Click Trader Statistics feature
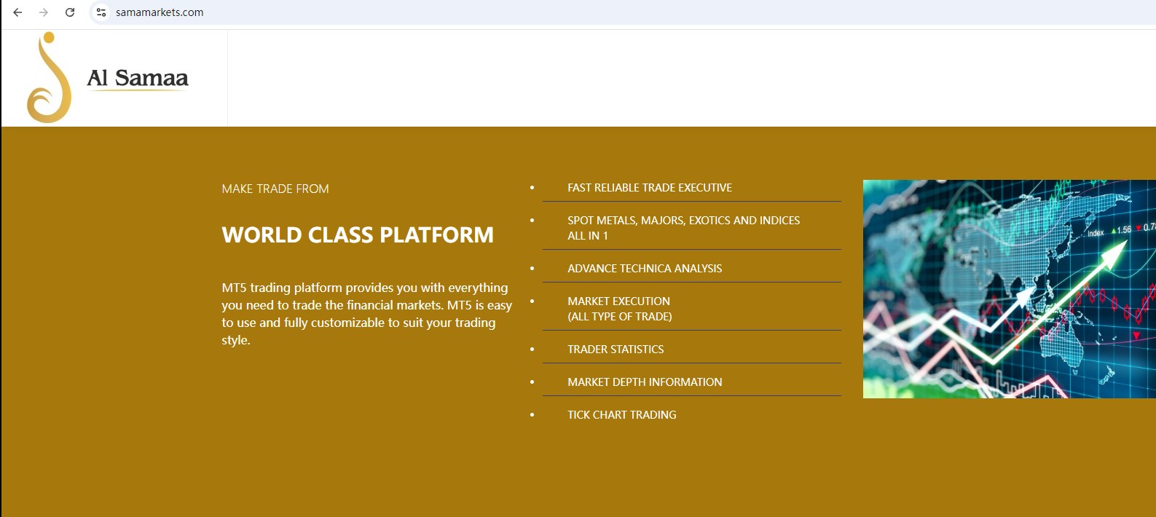The height and width of the screenshot is (517, 1156). click(x=616, y=350)
